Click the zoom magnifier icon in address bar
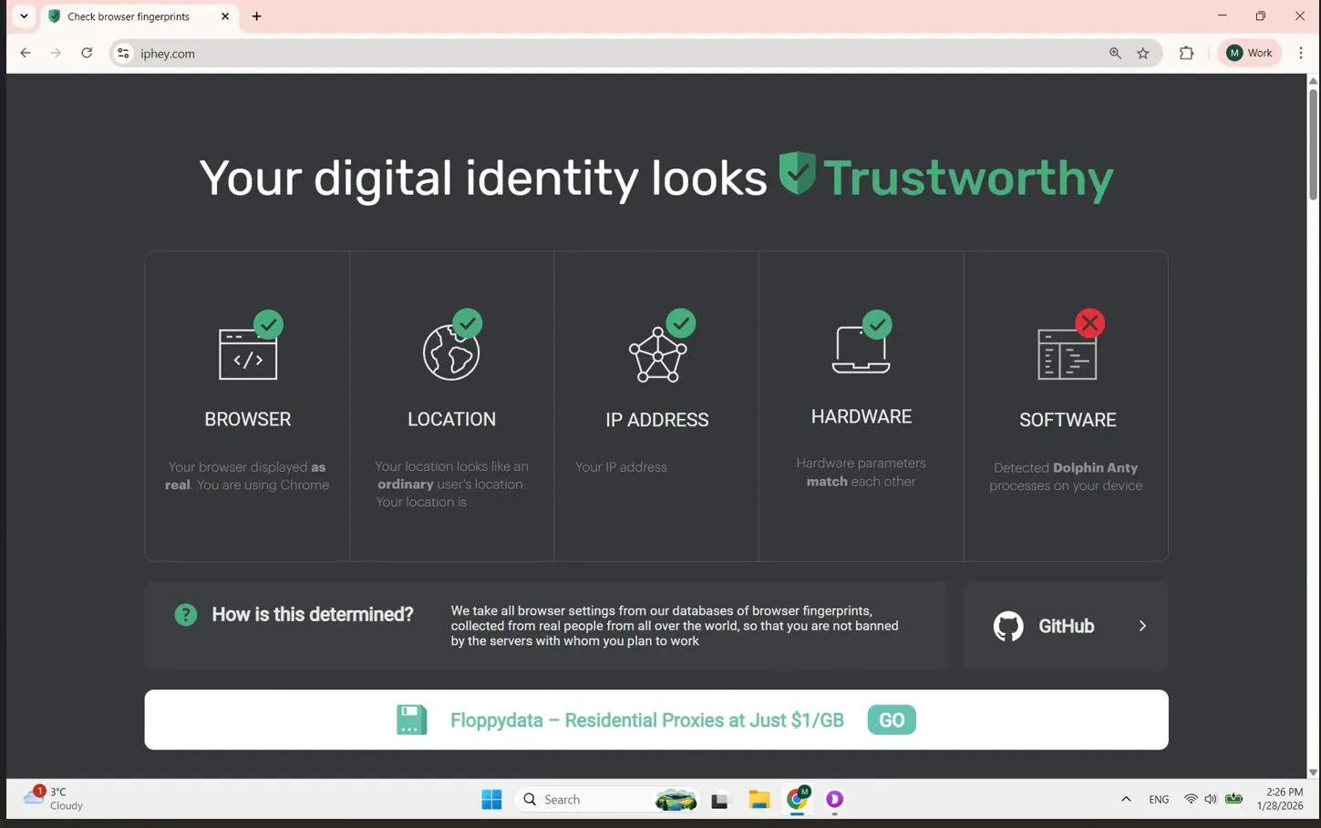The height and width of the screenshot is (828, 1321). click(1115, 54)
